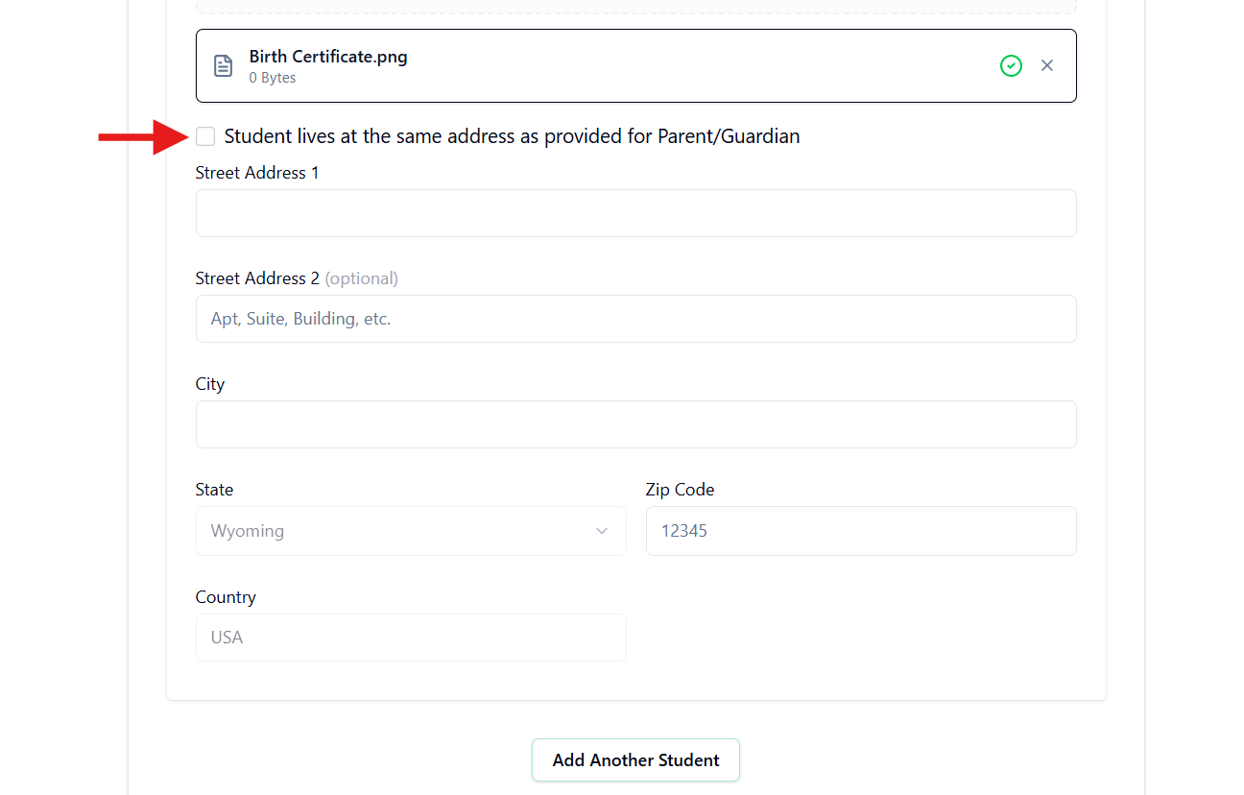Open the State dropdown showing Wyoming
Image resolution: width=1244 pixels, height=795 pixels.
[x=411, y=531]
